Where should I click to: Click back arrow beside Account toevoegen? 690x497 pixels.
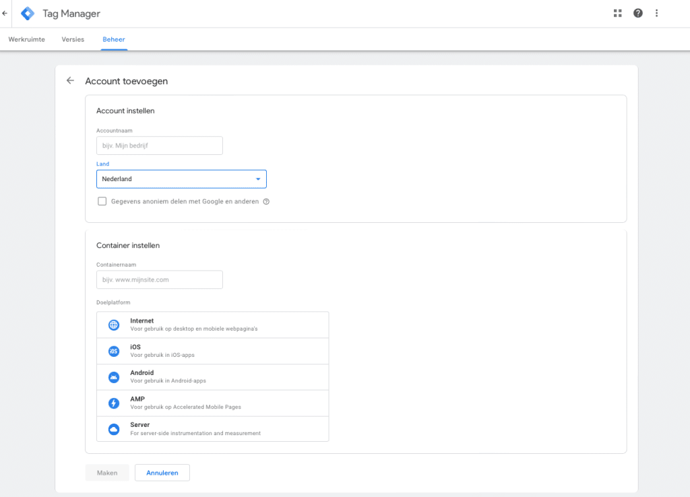[70, 81]
